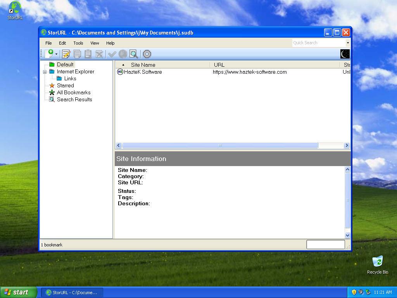Click the Delete bookmark toolbar icon
The width and height of the screenshot is (397, 298).
99,54
